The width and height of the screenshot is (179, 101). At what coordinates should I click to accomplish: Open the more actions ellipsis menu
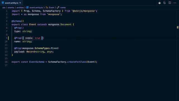tap(175, 3)
